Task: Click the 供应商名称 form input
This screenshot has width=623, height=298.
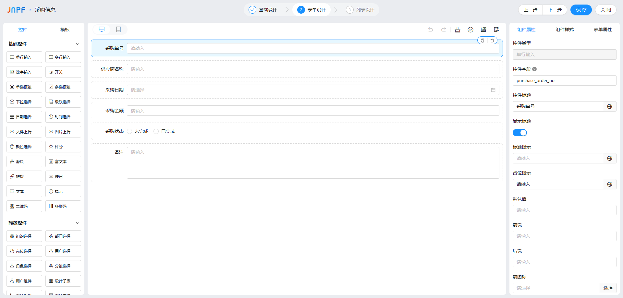Action: (x=313, y=69)
